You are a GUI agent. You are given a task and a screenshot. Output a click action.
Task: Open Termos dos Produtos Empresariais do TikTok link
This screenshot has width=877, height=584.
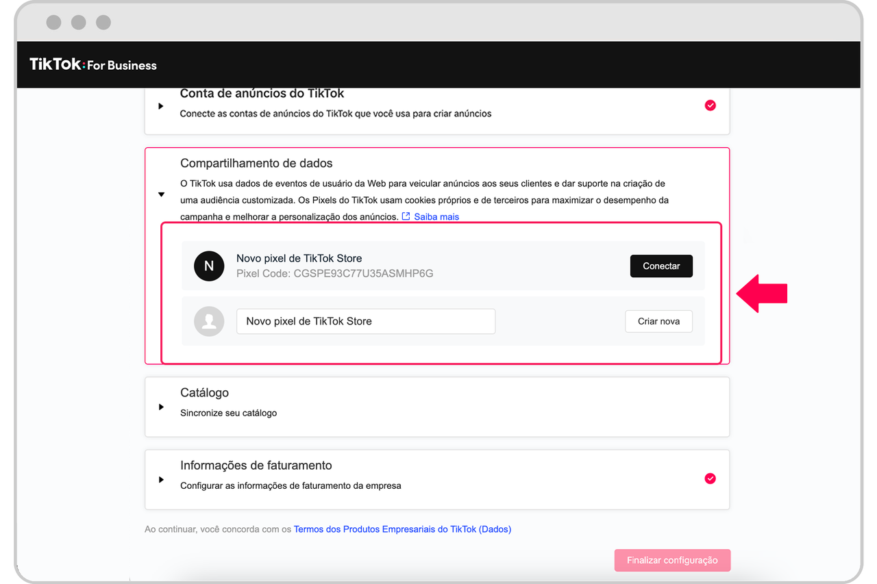[402, 529]
